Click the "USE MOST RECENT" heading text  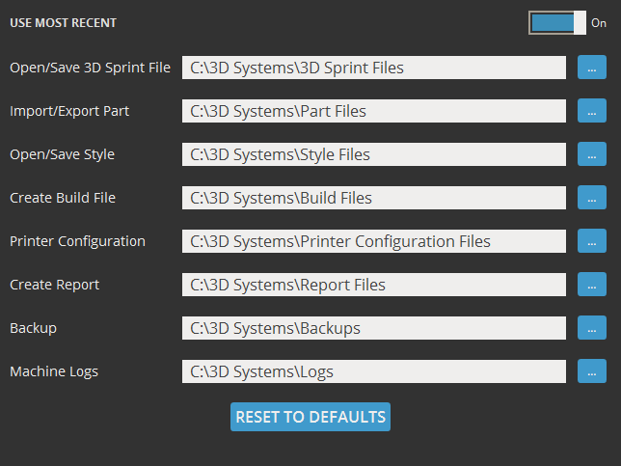pos(63,22)
